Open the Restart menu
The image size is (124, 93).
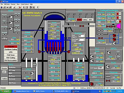tap(13, 4)
